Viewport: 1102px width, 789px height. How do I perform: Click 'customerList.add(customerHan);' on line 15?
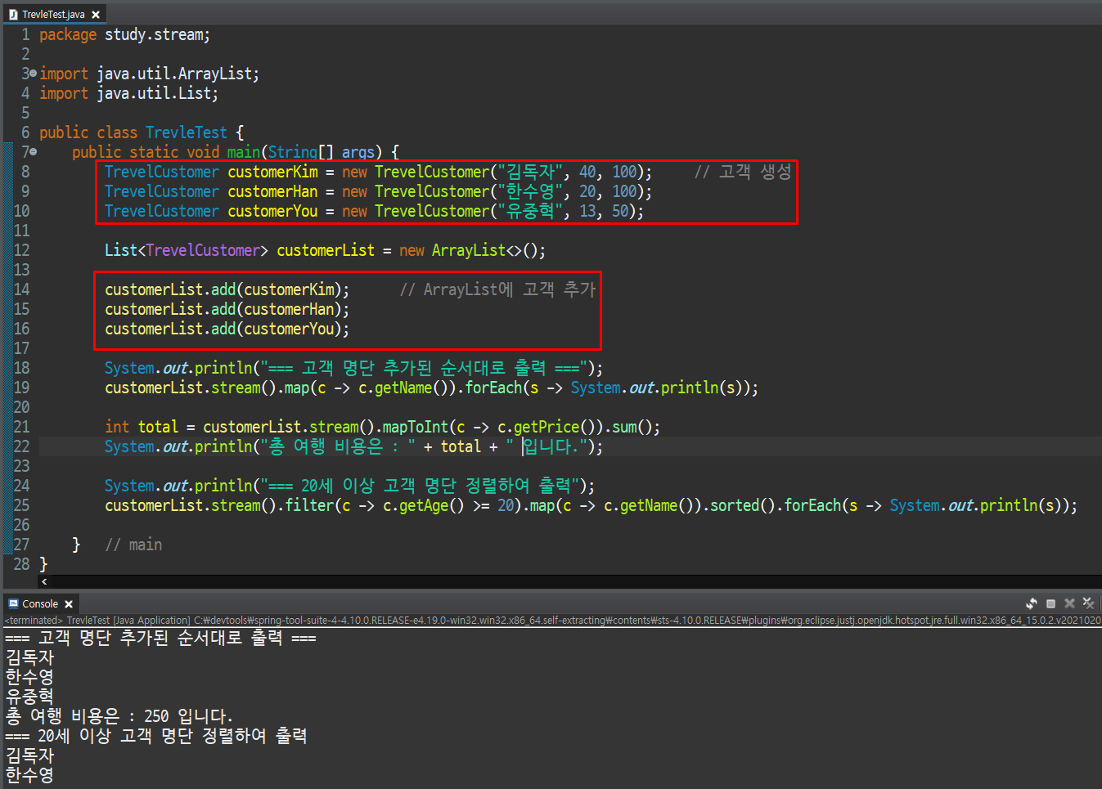tap(227, 309)
